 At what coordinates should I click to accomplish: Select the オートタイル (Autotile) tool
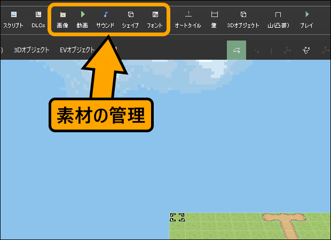tap(188, 19)
